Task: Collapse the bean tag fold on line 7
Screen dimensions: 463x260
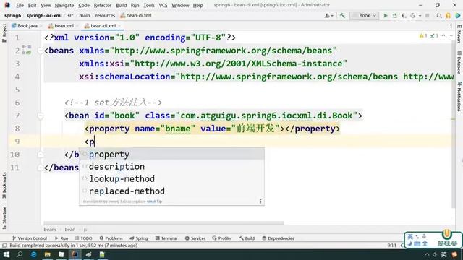Action: (x=41, y=116)
